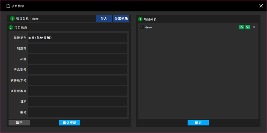Select the 软件版本号 field
The height and width of the screenshot is (133, 267).
tap(77, 80)
